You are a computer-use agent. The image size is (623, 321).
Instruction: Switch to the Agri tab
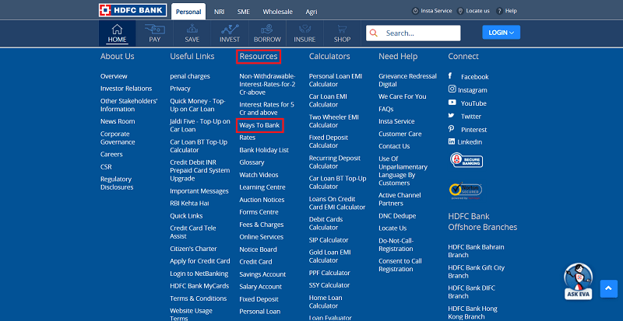[311, 12]
